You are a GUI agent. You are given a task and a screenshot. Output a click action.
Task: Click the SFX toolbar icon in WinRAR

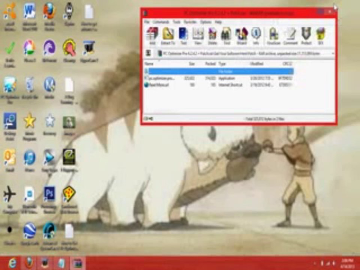pyautogui.click(x=321, y=36)
